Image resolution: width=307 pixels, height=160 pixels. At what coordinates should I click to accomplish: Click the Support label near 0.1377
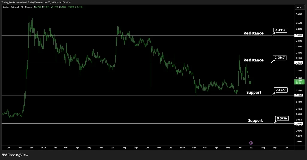pos(254,93)
